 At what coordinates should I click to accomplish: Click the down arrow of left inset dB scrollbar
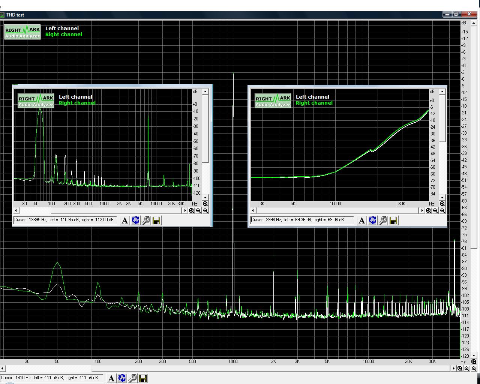point(205,198)
